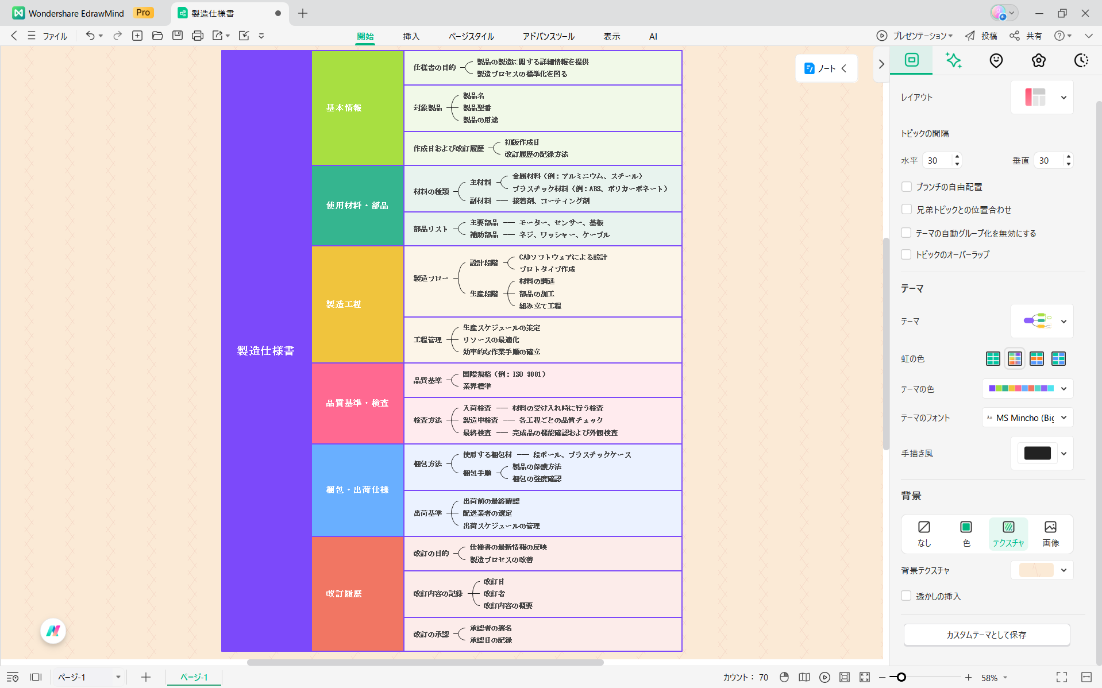The height and width of the screenshot is (688, 1102).
Task: Open the AI sparkle panel tab
Action: coord(954,60)
